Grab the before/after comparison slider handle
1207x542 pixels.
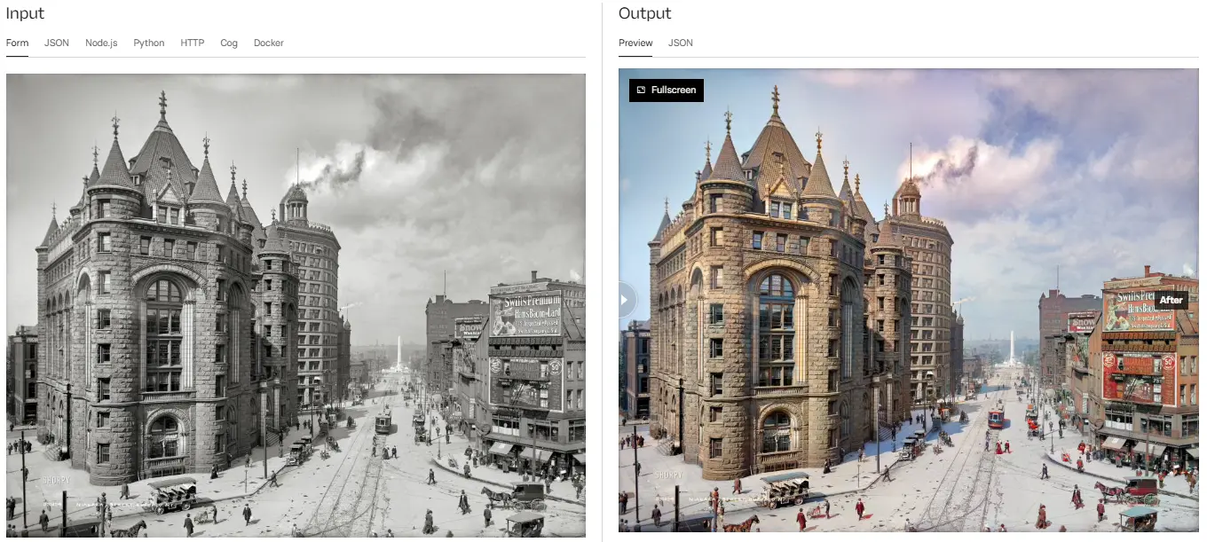pyautogui.click(x=626, y=300)
